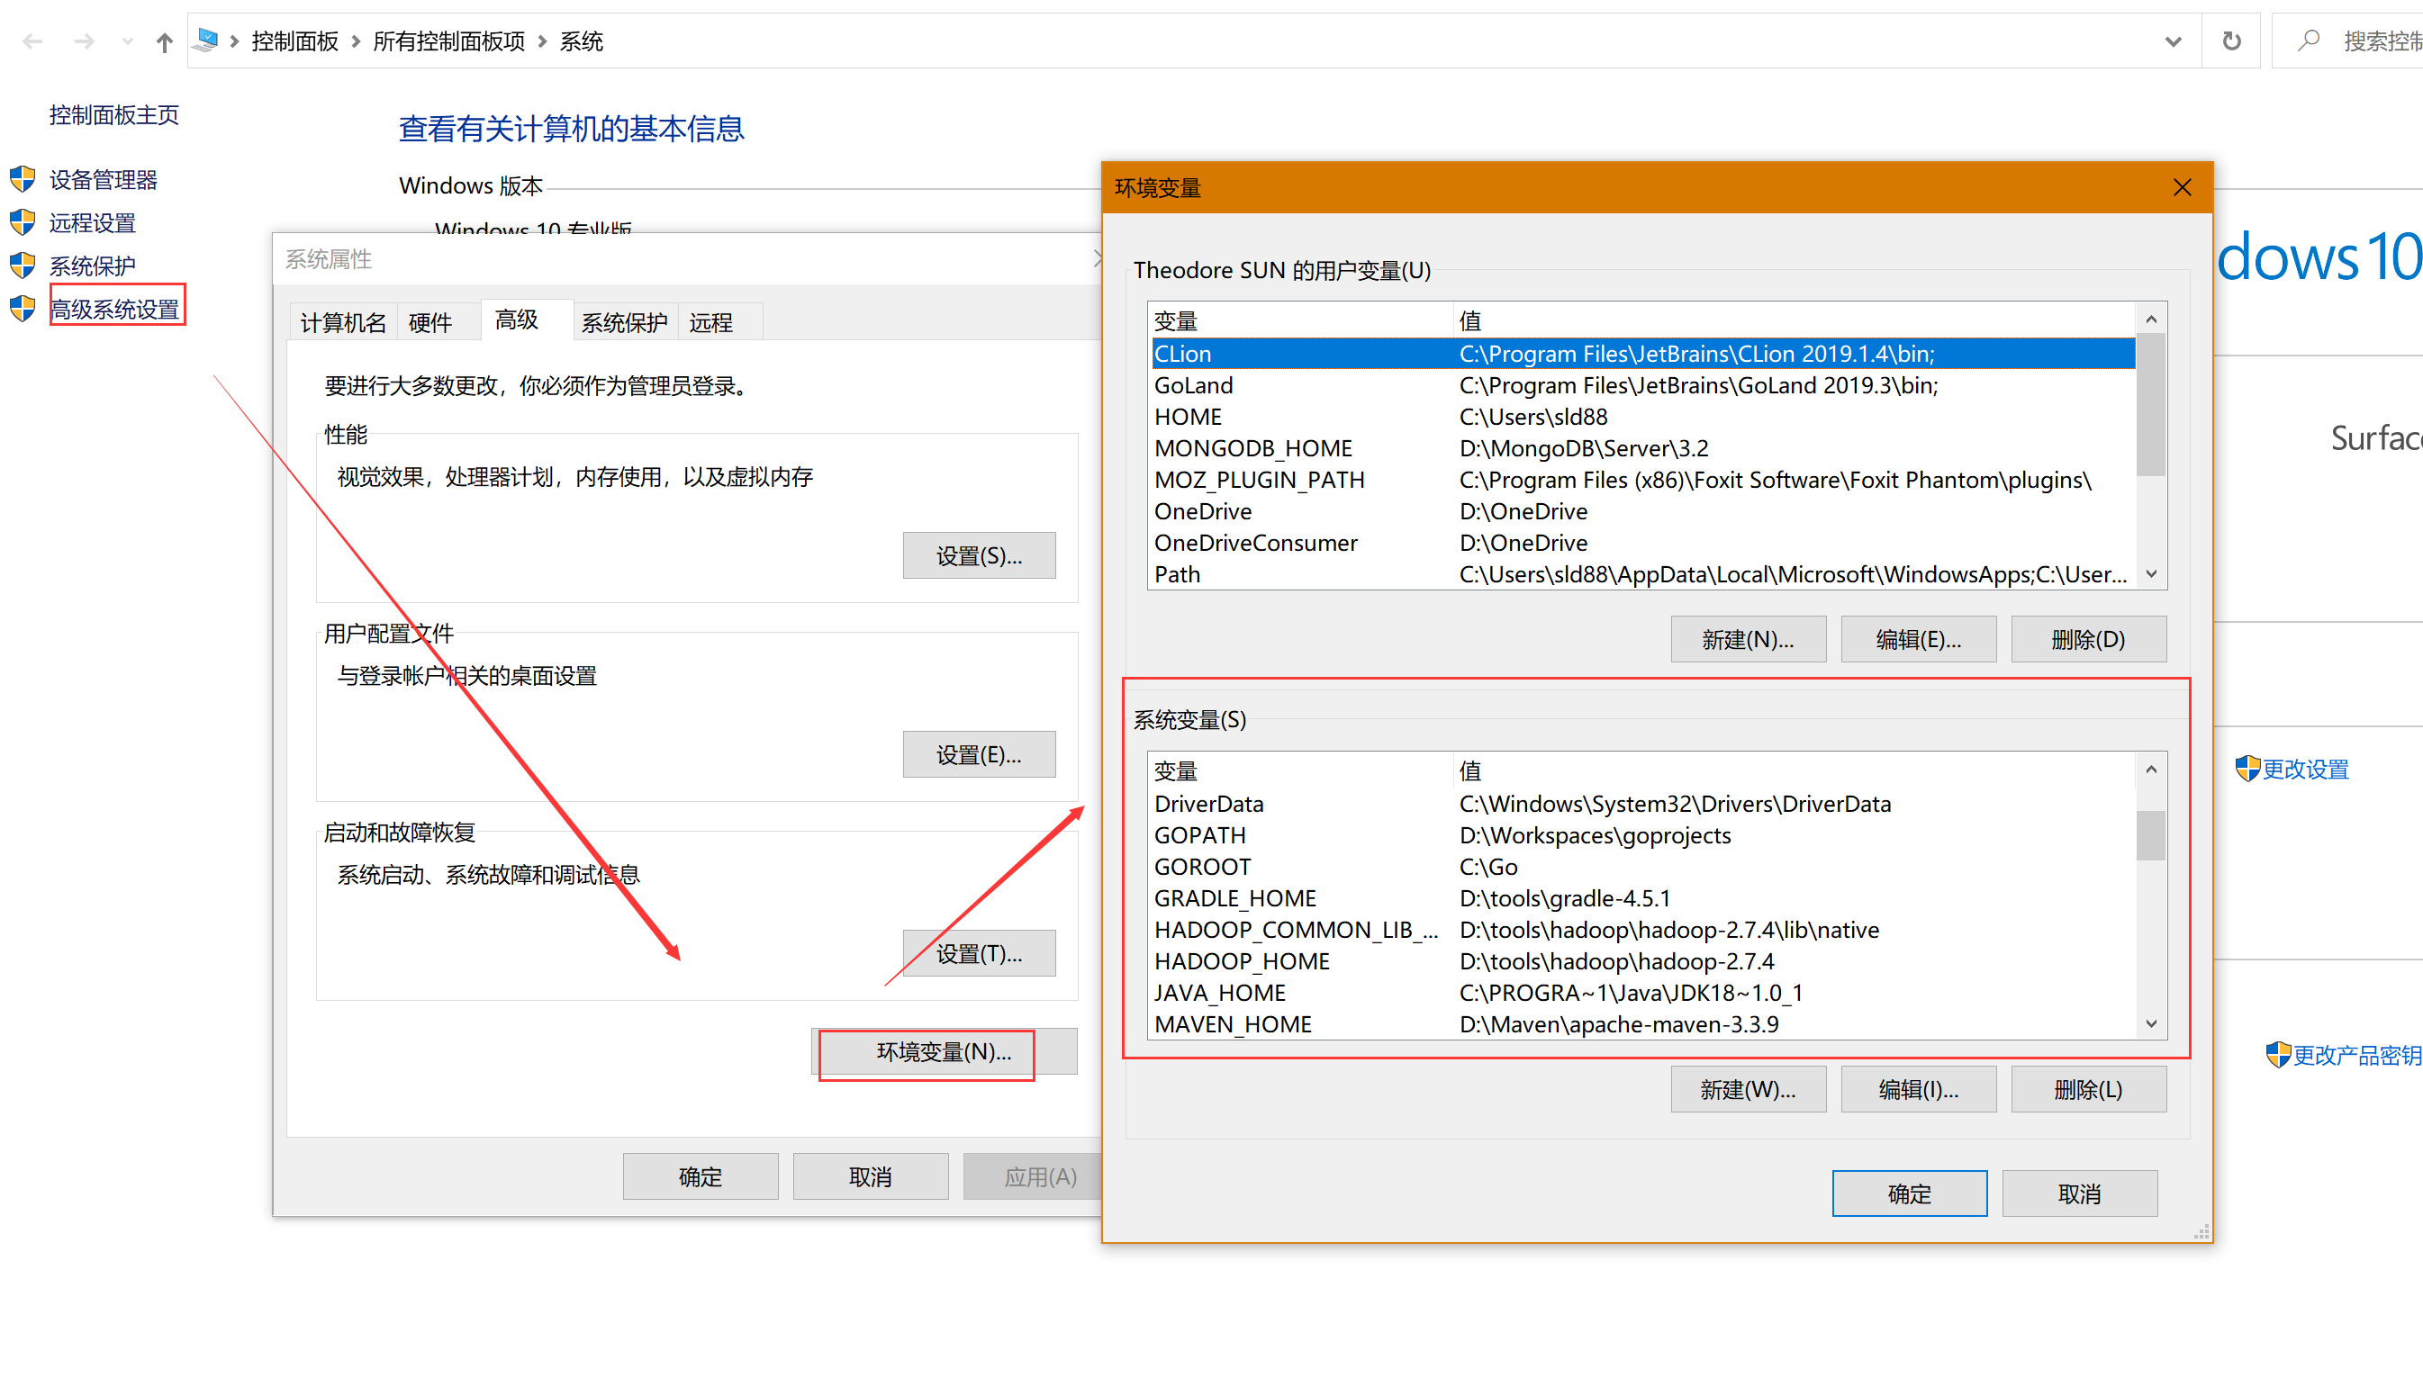The image size is (2423, 1378).
Task: Click the control panel address bar icon
Action: coord(207,41)
